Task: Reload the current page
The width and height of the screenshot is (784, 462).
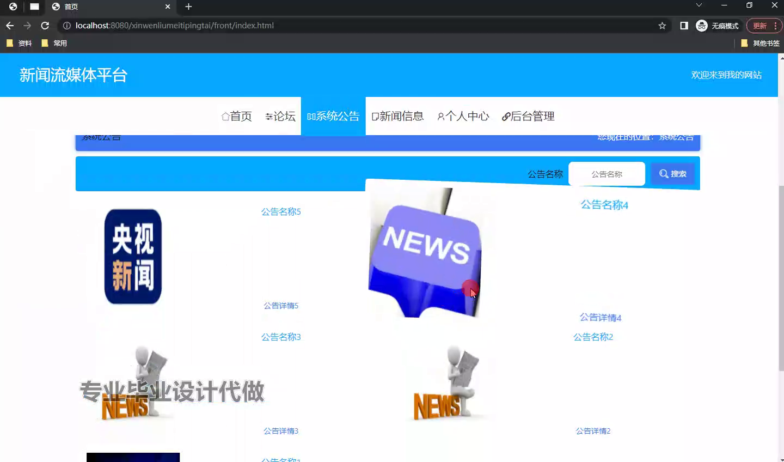Action: (x=45, y=26)
